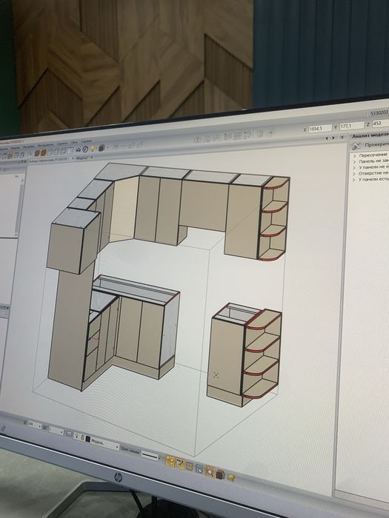Click the first brown textured box view icon
Image resolution: width=389 pixels, height=518 pixels.
pyautogui.click(x=37, y=153)
